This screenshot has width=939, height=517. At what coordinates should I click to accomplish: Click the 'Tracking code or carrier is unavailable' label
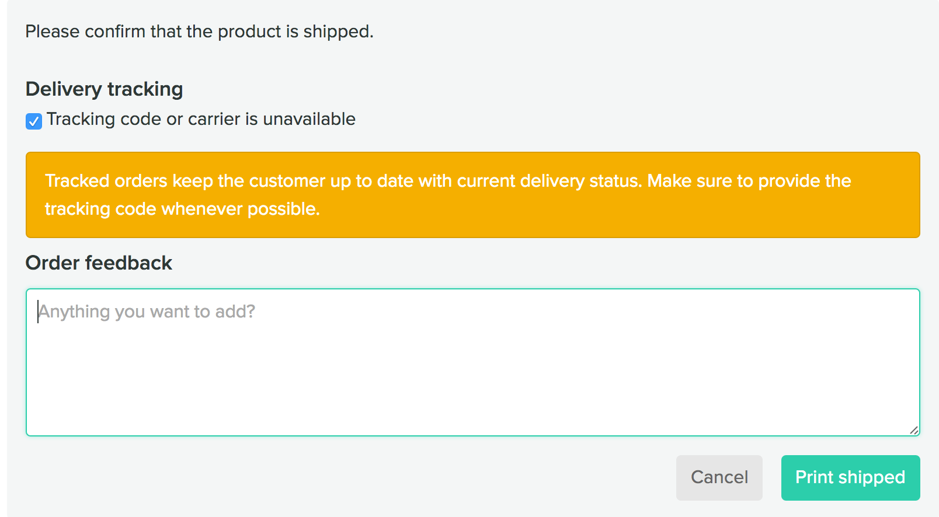(x=201, y=119)
